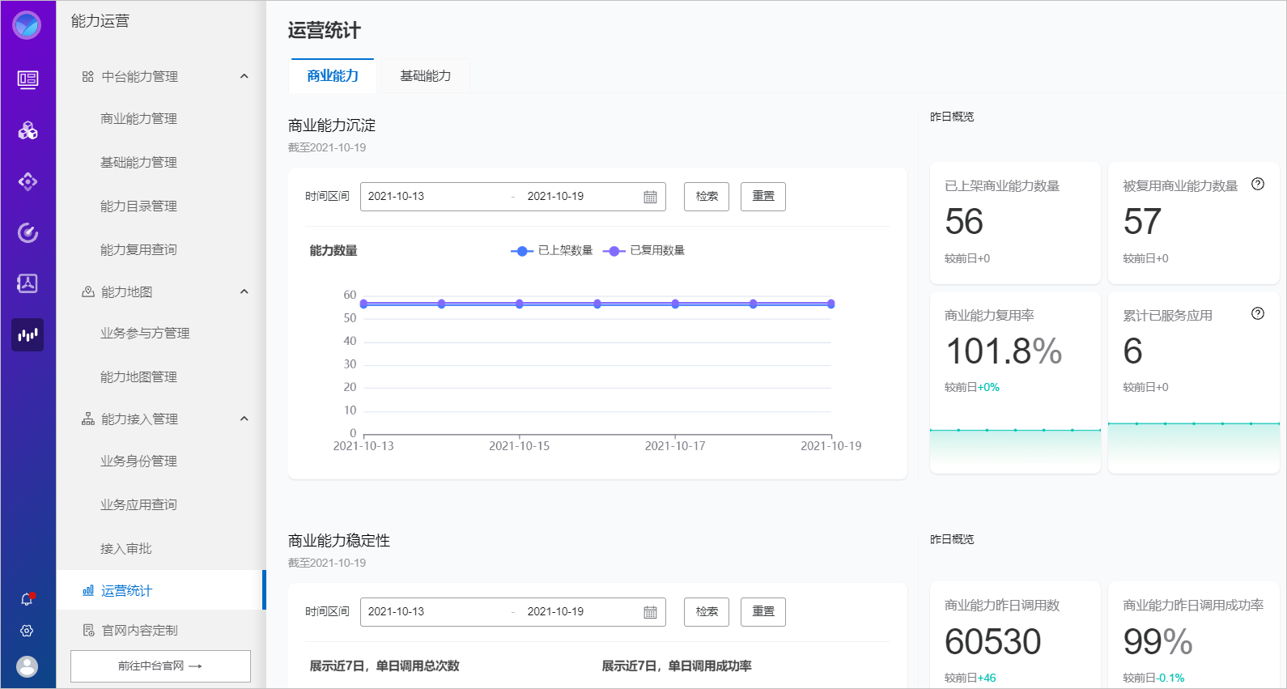The width and height of the screenshot is (1287, 689).
Task: Open 商业能力管理 menu item
Action: pyautogui.click(x=138, y=118)
